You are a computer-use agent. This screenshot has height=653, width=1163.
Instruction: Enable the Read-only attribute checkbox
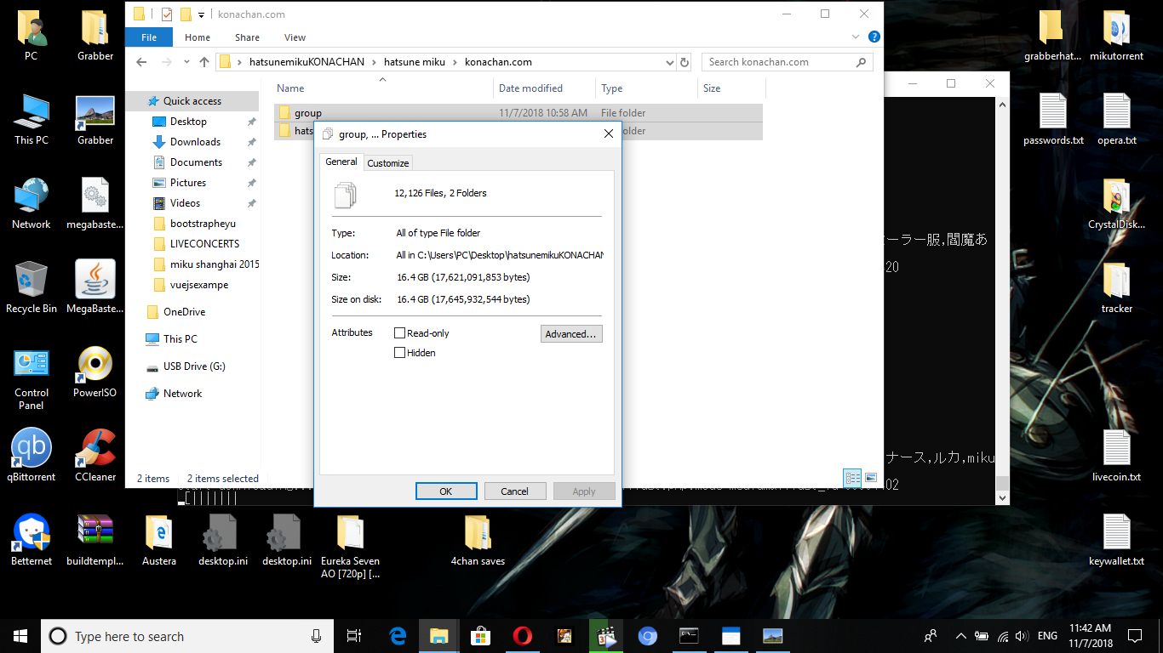[399, 333]
